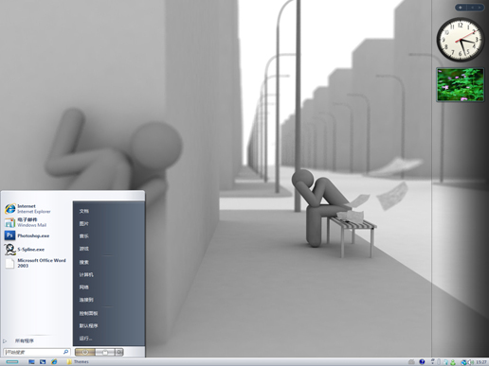This screenshot has height=366, width=489.
Task: Open Computer (计算机) in the Start menu
Action: (86, 274)
